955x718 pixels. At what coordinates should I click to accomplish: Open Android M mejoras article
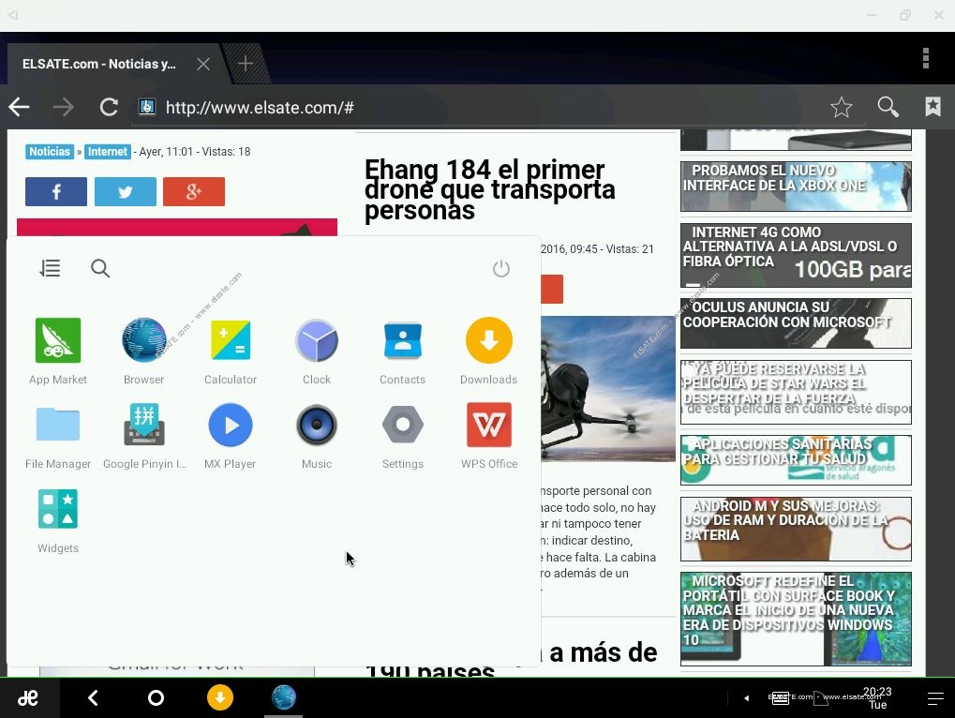pos(796,529)
